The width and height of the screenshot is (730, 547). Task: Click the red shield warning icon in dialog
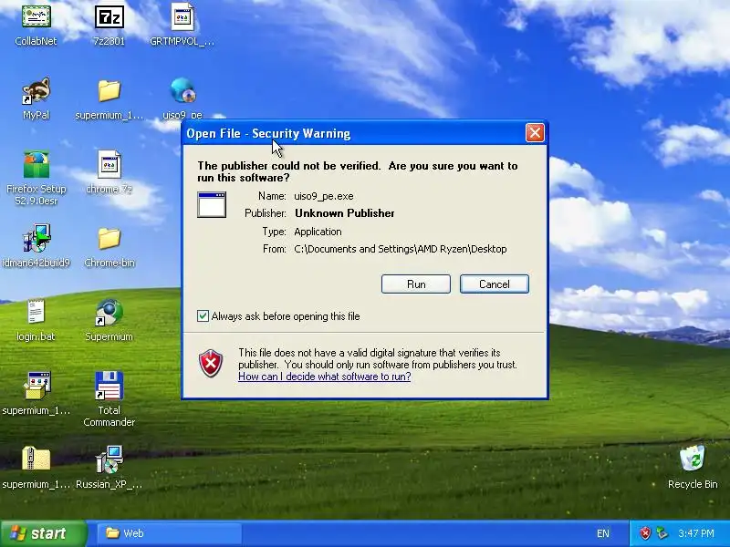[211, 363]
